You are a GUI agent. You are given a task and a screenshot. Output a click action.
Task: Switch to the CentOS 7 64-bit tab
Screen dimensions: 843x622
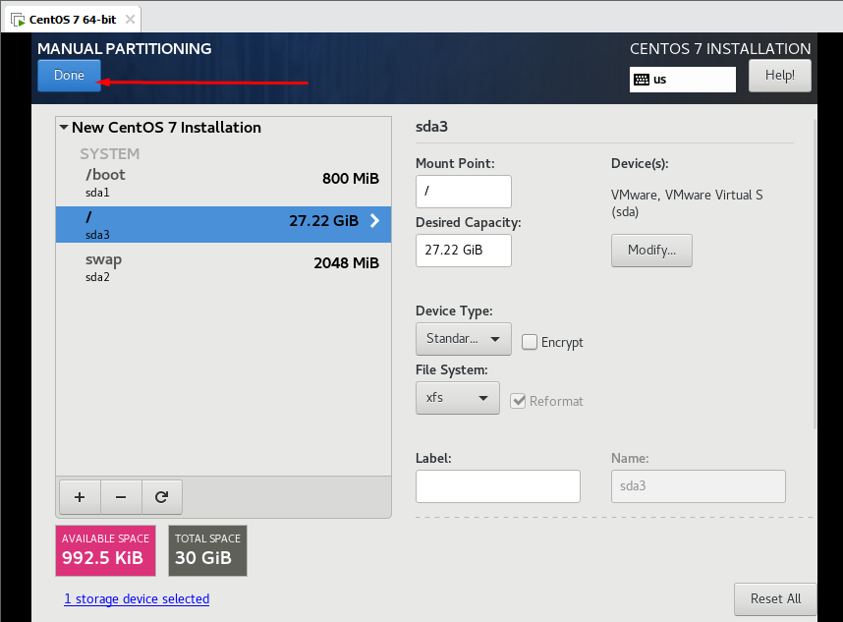pos(73,20)
